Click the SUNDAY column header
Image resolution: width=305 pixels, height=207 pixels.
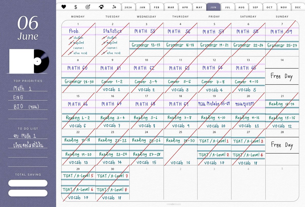[282, 16]
